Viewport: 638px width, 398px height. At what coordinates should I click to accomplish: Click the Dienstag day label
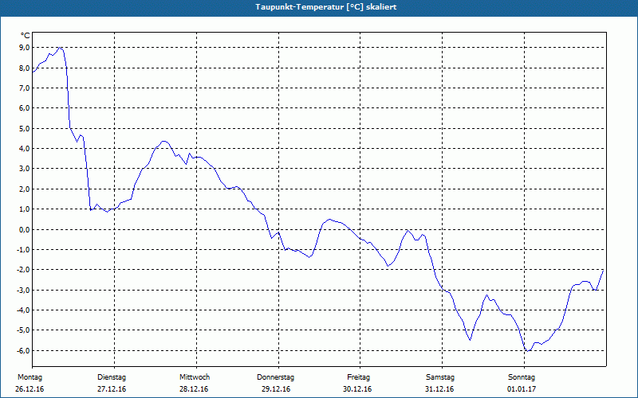[x=112, y=377]
